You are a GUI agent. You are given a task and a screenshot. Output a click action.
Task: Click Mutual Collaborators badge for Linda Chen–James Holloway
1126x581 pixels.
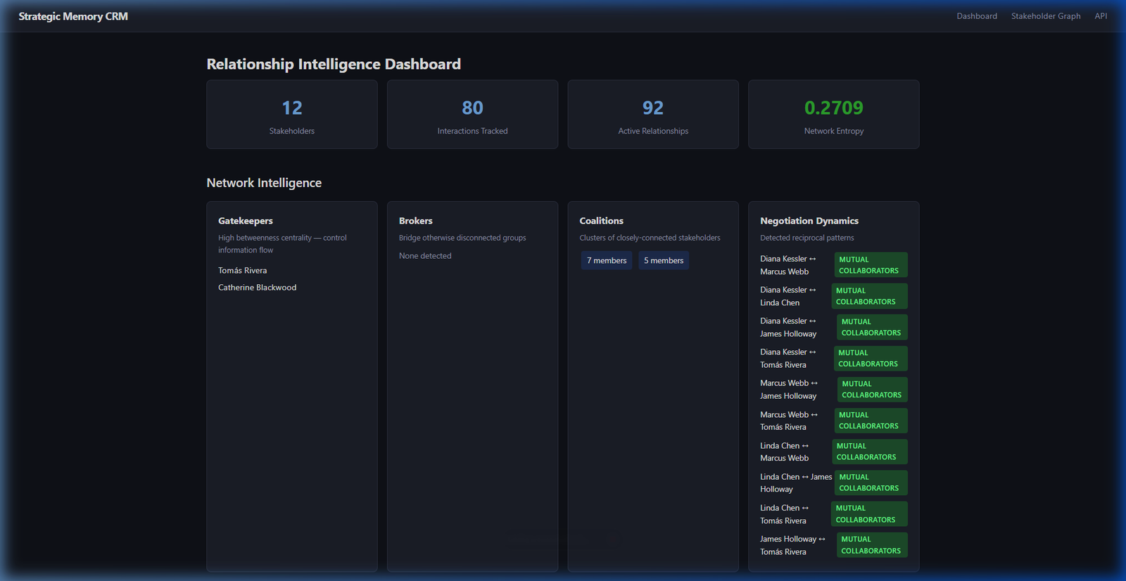[871, 483]
